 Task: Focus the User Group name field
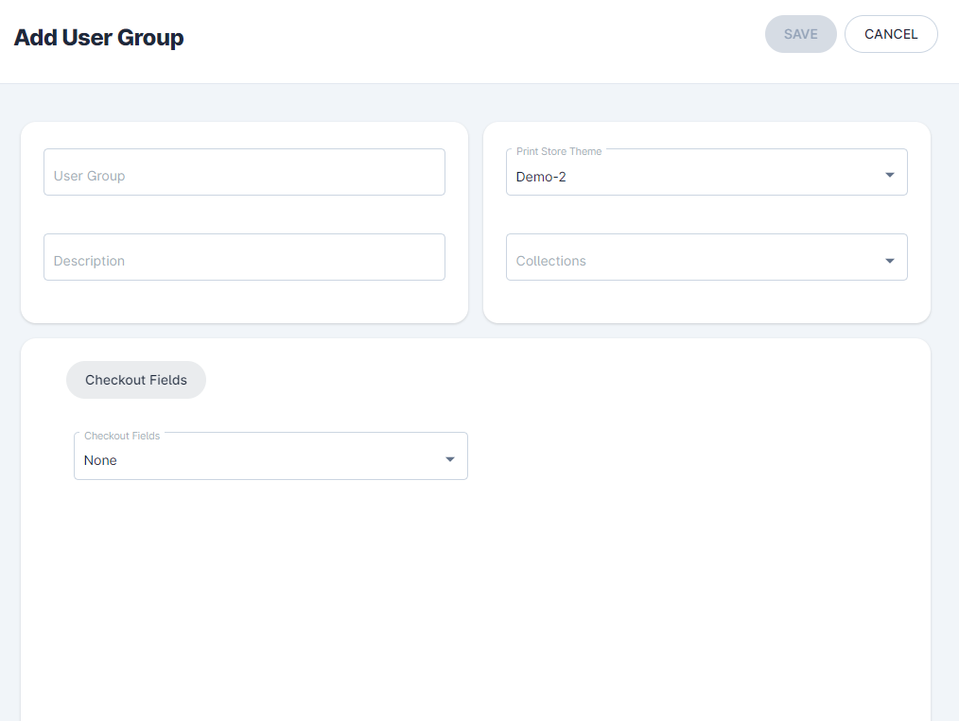click(x=245, y=172)
